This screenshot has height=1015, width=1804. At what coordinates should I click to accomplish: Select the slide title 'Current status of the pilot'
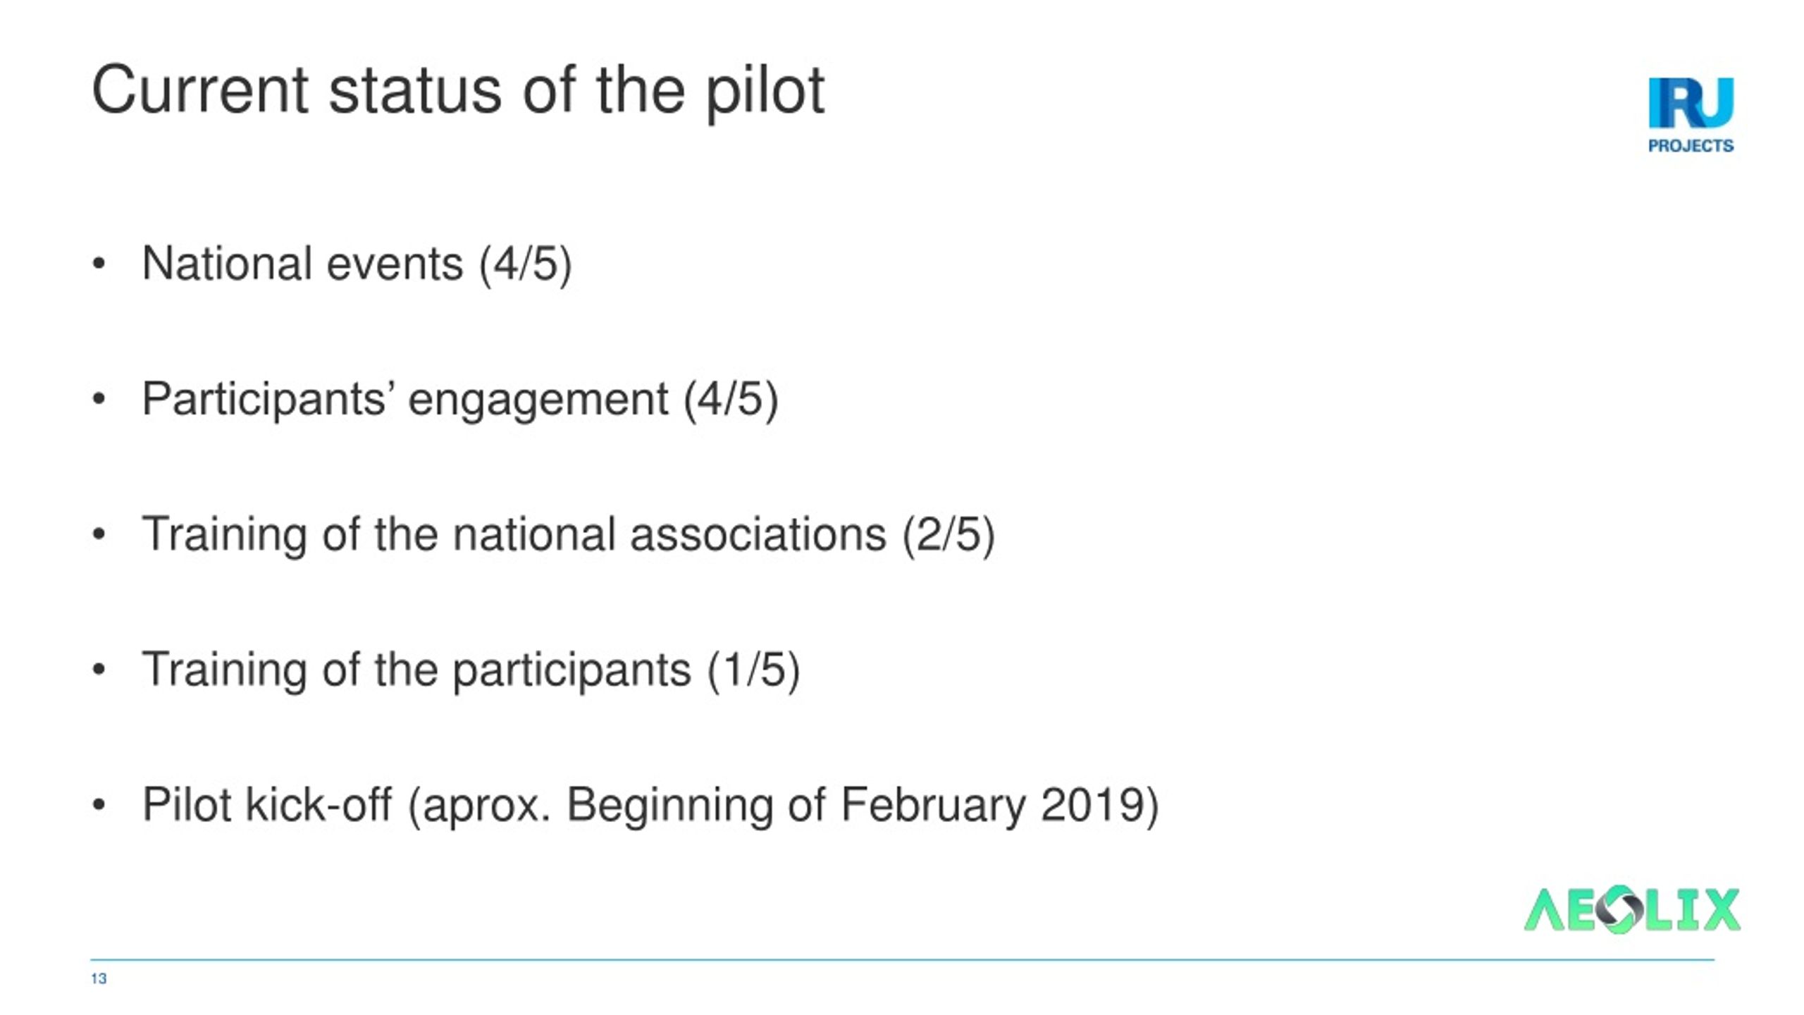point(458,92)
